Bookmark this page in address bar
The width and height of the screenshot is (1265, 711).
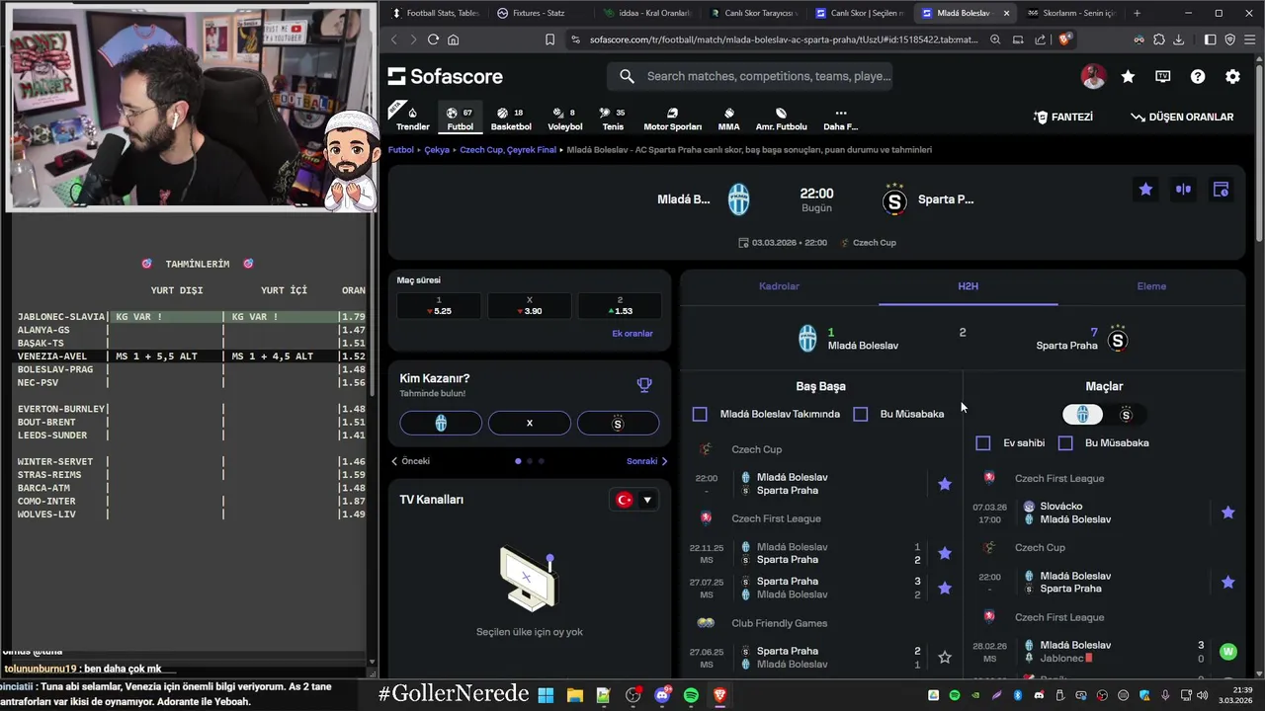[549, 39]
